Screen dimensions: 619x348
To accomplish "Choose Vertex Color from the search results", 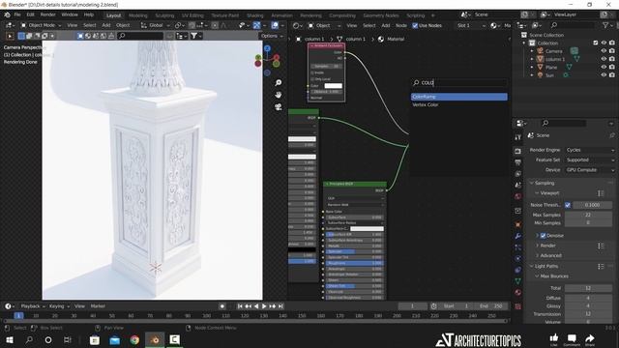I will pyautogui.click(x=459, y=105).
